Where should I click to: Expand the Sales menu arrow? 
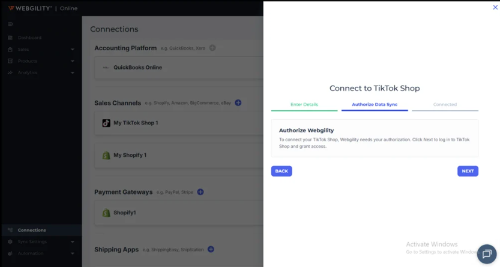point(73,50)
